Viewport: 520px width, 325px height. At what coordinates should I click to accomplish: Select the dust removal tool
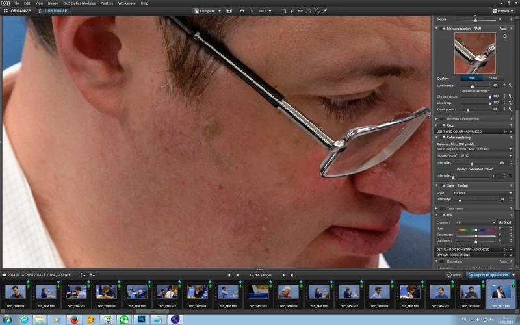292,11
